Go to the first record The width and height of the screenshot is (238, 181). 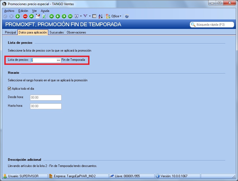52,16
